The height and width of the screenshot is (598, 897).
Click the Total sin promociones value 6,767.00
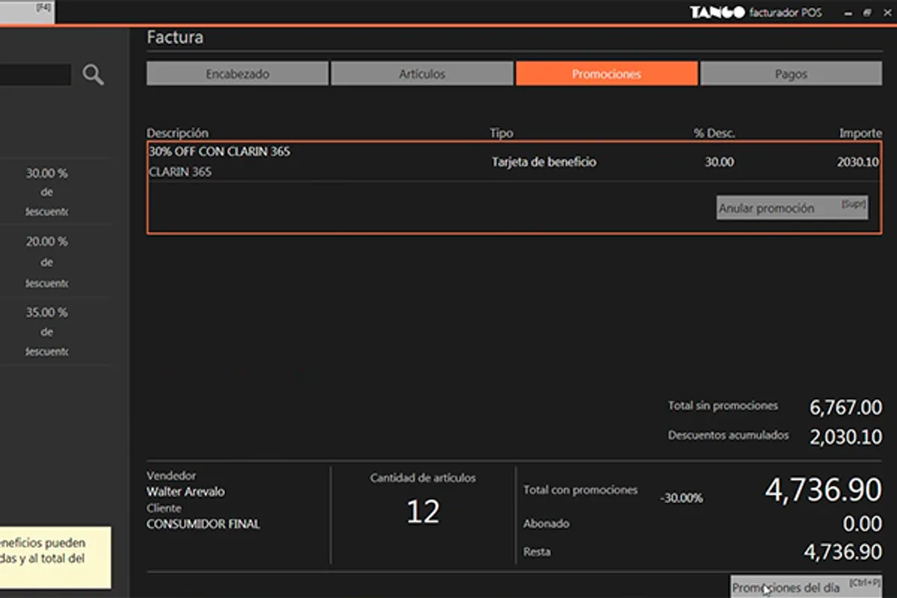(845, 407)
